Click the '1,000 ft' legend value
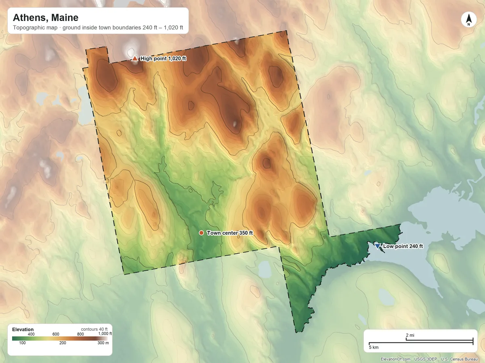 tap(105, 334)
